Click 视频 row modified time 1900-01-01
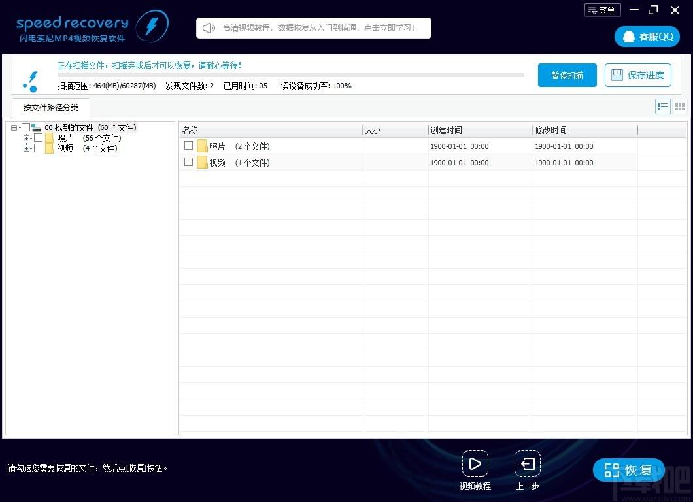 (x=564, y=163)
